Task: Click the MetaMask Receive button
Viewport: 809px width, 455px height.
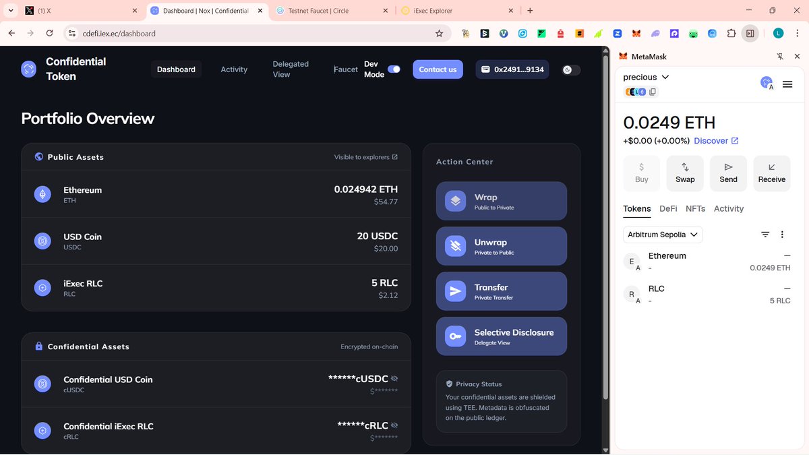Action: coord(771,173)
